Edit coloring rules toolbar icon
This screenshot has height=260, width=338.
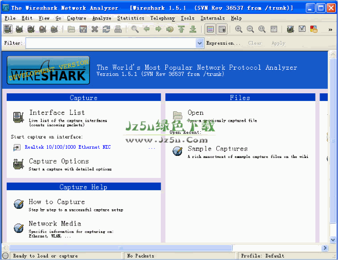tap(314, 29)
